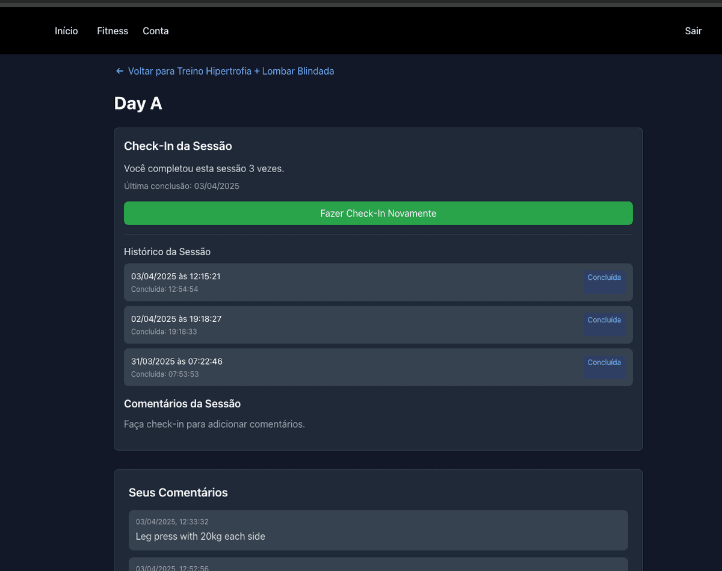Open the Início nav item
The width and height of the screenshot is (722, 571).
(x=66, y=31)
